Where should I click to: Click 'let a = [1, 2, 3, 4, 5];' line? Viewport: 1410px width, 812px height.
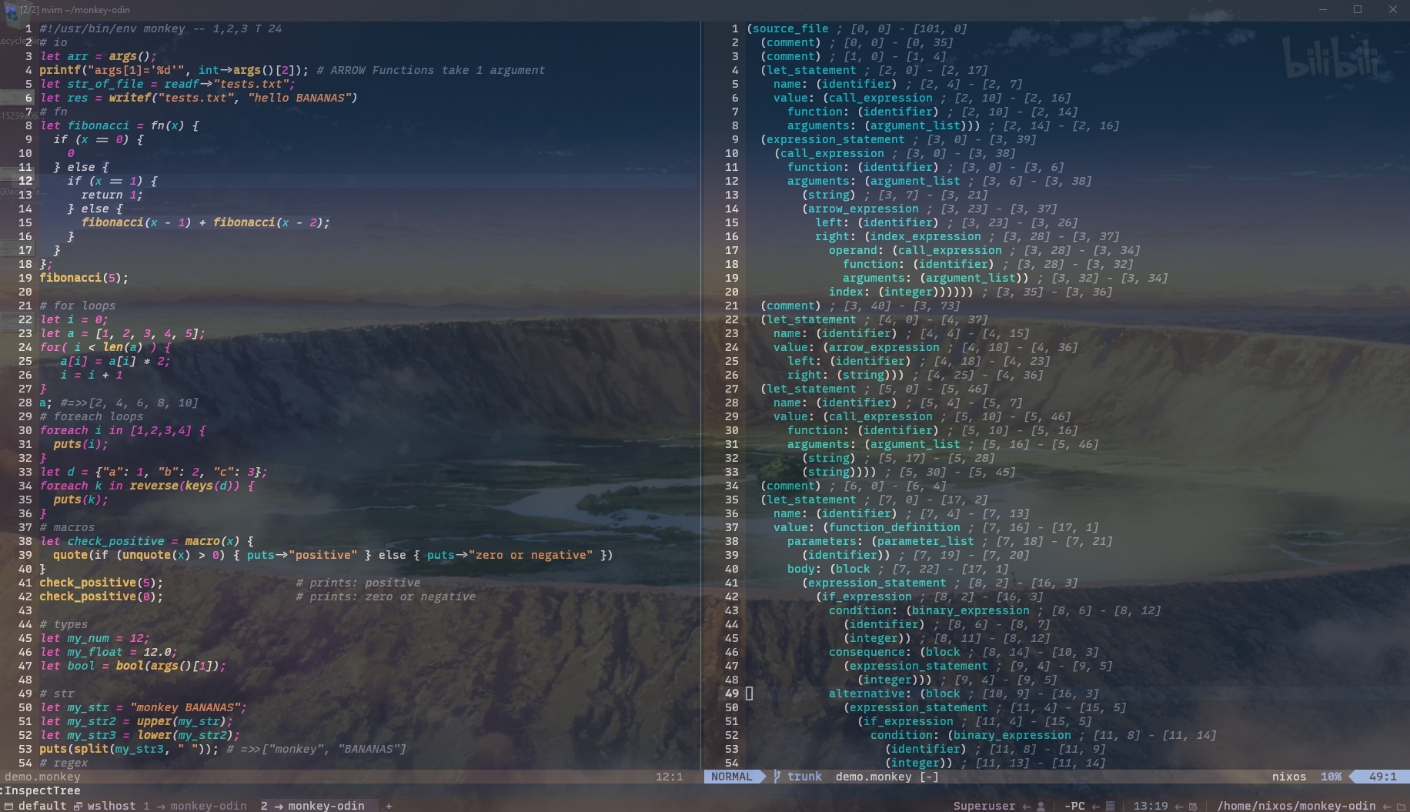click(x=122, y=333)
